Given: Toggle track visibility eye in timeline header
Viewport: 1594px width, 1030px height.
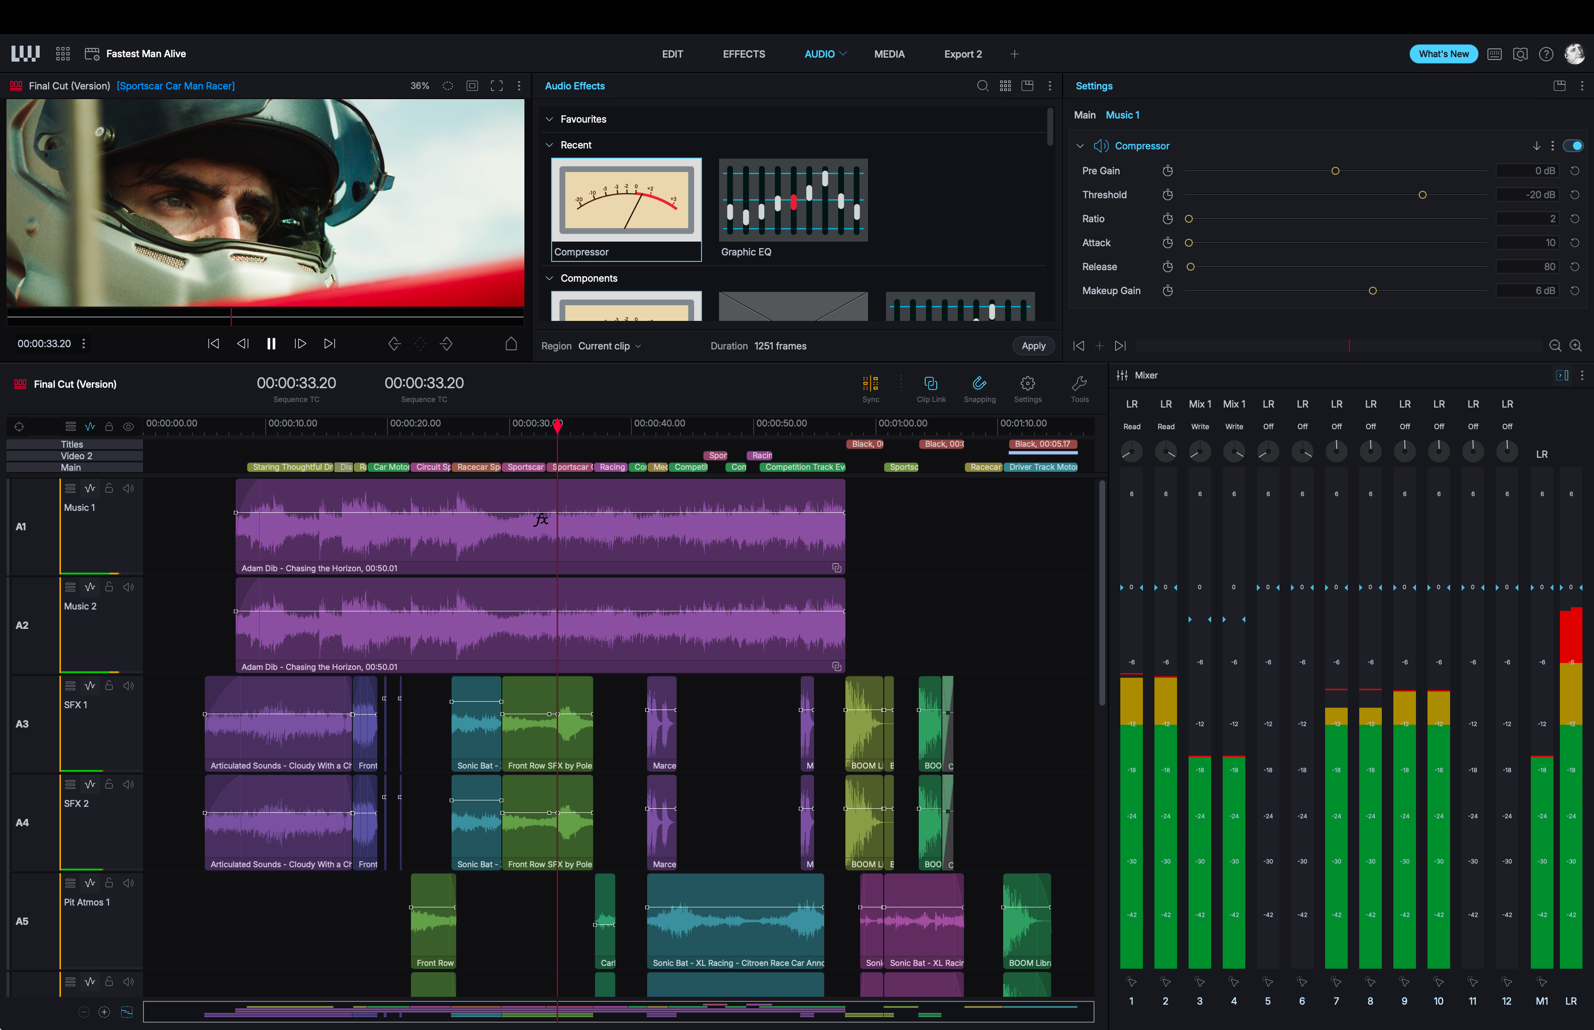Looking at the screenshot, I should coord(128,427).
